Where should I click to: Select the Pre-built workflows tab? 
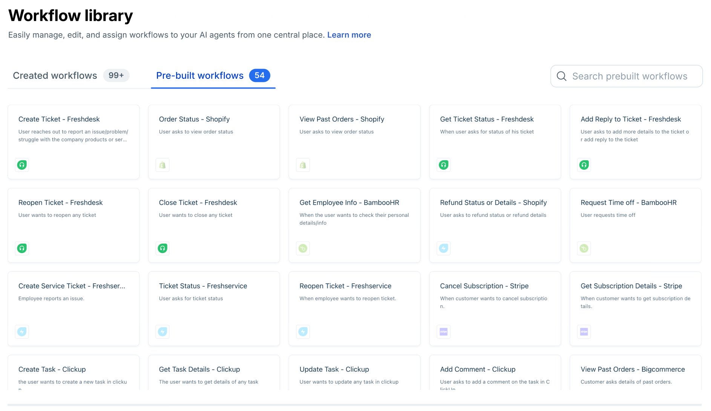click(x=213, y=75)
